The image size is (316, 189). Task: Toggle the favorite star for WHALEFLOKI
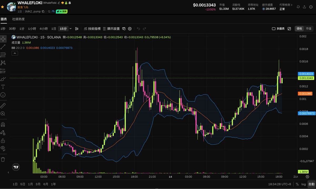(x=2, y=7)
